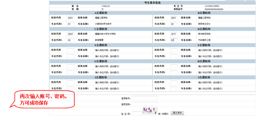
Task: Focus the empty H志愿 院校代码 field
Action: tap(174, 66)
